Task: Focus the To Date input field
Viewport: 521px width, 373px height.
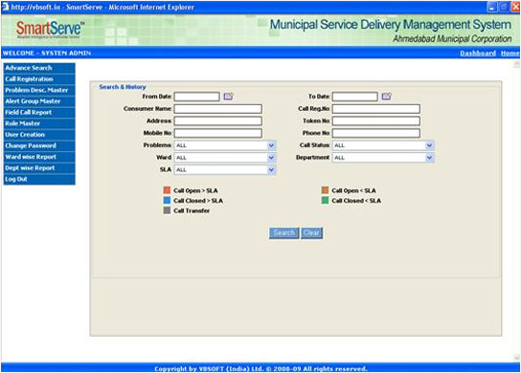Action: 355,97
